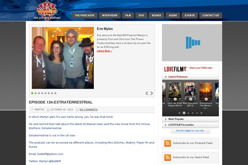Select the eighth slider dot
The width and height of the screenshot is (248, 165).
(55, 93)
